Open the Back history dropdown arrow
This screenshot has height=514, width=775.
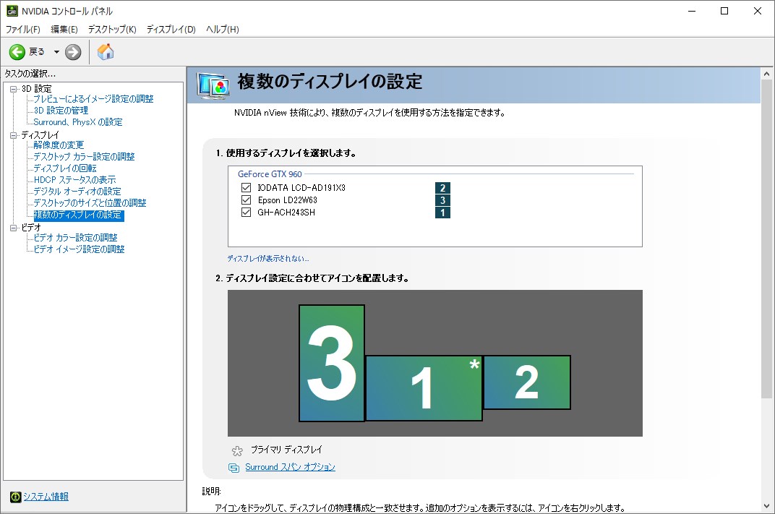click(56, 52)
